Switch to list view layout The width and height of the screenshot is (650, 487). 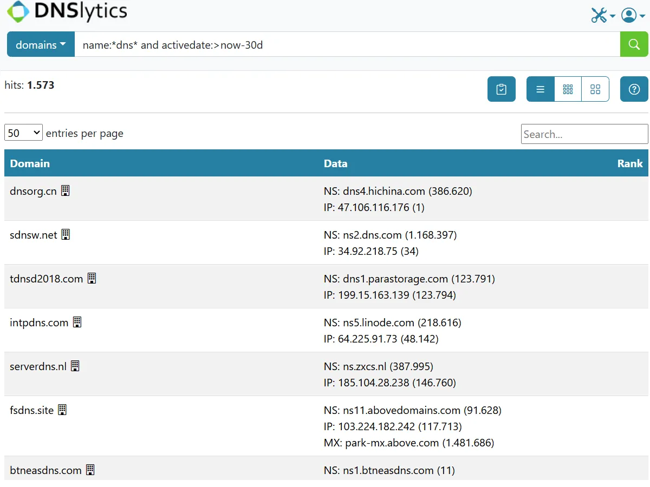[540, 89]
